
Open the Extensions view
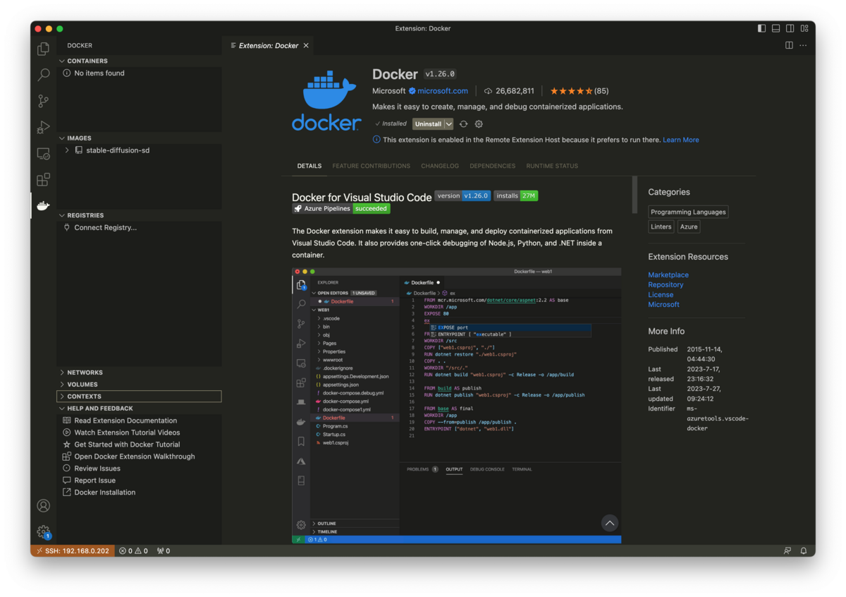tap(43, 179)
